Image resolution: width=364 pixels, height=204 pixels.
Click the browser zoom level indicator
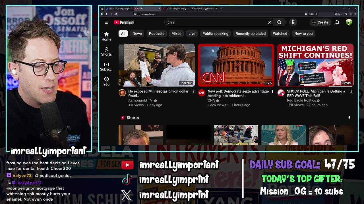[311, 14]
